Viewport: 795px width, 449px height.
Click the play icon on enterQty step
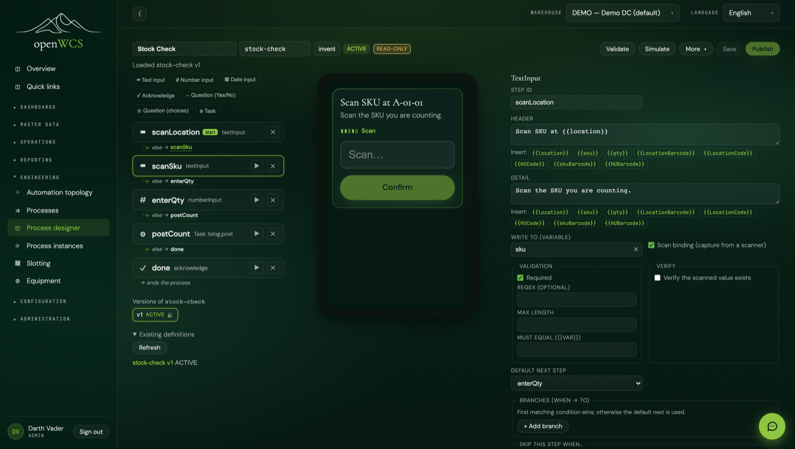coord(257,200)
